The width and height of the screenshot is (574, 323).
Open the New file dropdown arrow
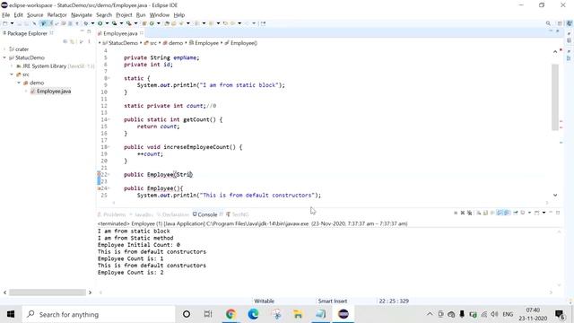[12, 23]
